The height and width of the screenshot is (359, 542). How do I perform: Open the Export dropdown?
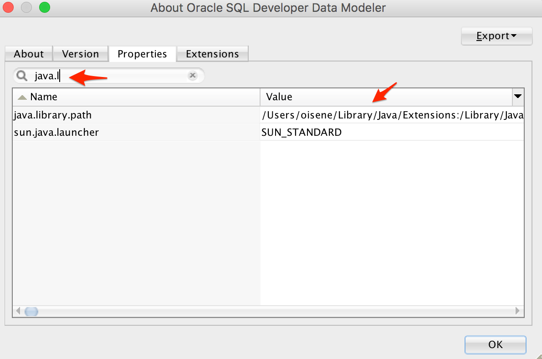point(496,36)
